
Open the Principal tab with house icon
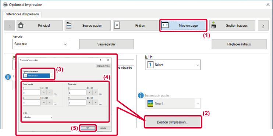tap(39, 26)
